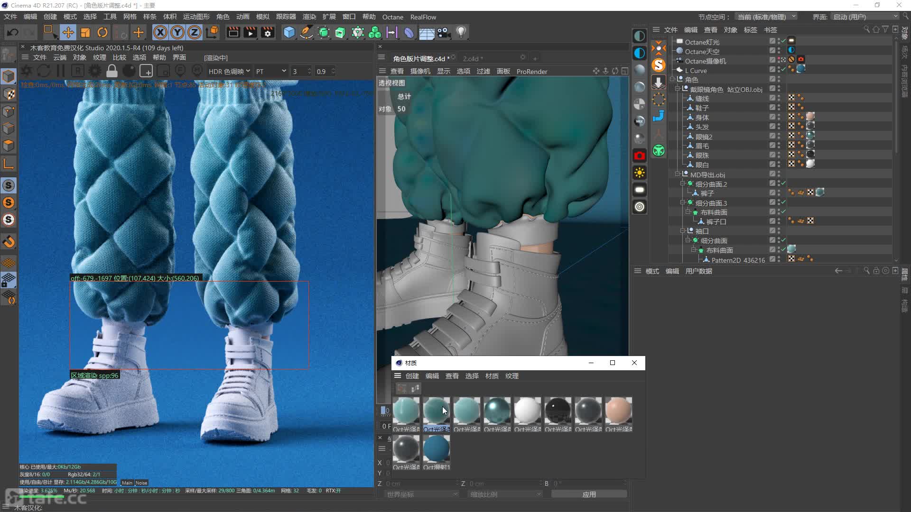Toggle enable checkmark for 细分曲面.2
Image resolution: width=911 pixels, height=512 pixels.
coord(783,183)
